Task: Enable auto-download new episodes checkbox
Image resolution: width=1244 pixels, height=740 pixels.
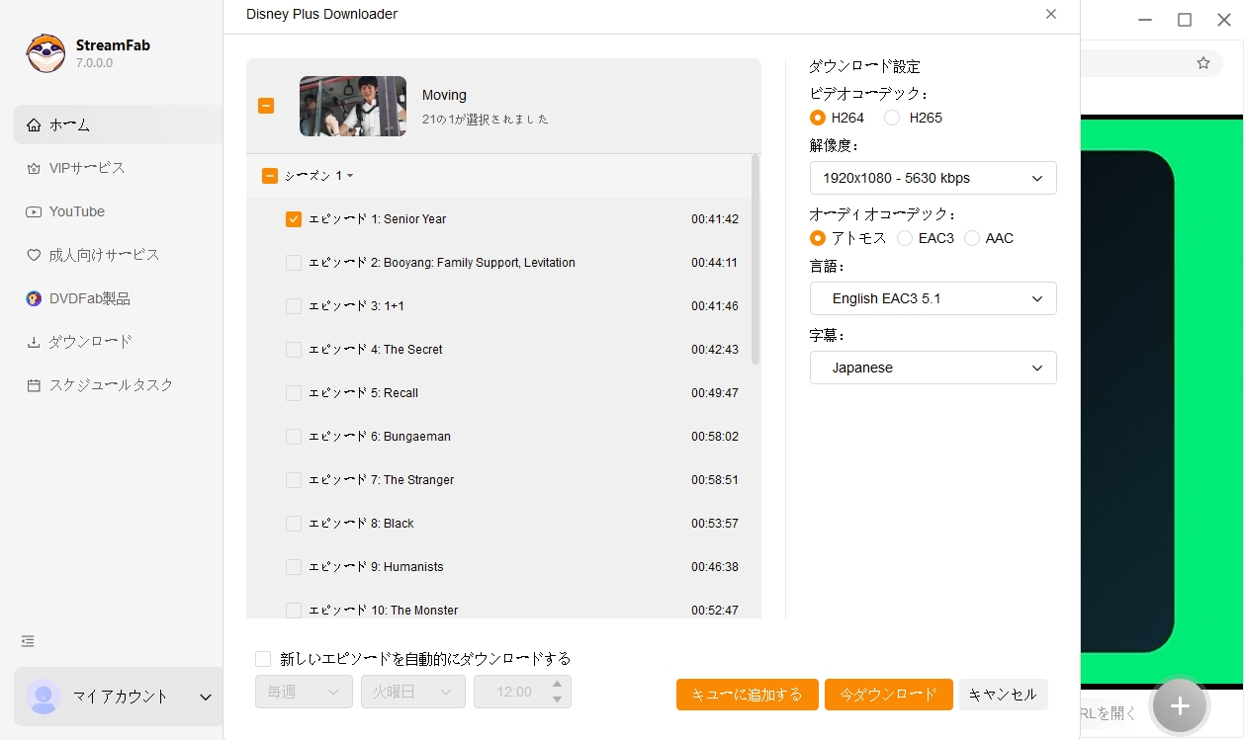Action: pos(263,659)
